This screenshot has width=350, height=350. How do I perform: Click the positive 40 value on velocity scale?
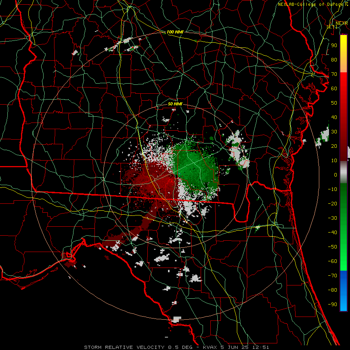tap(334, 117)
